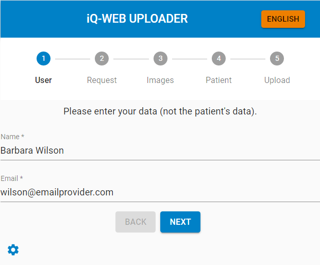Open the Patient step label
320x265 pixels.
click(218, 80)
